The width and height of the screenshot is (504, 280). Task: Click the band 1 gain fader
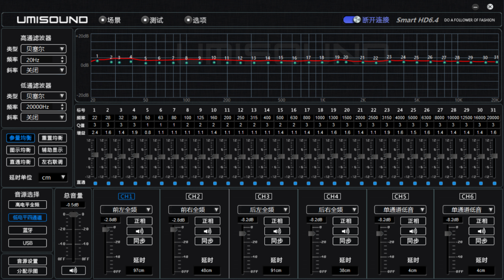[x=95, y=155]
